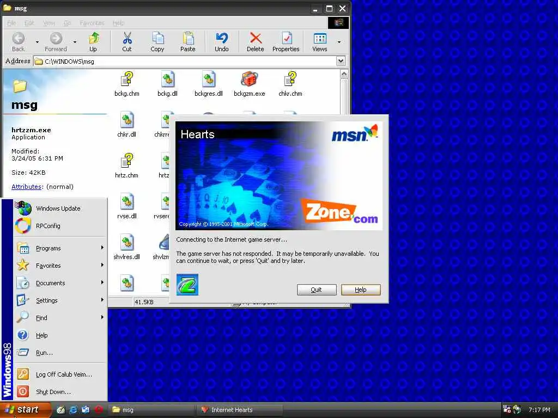Image resolution: width=558 pixels, height=418 pixels.
Task: Click the start button
Action: point(25,410)
